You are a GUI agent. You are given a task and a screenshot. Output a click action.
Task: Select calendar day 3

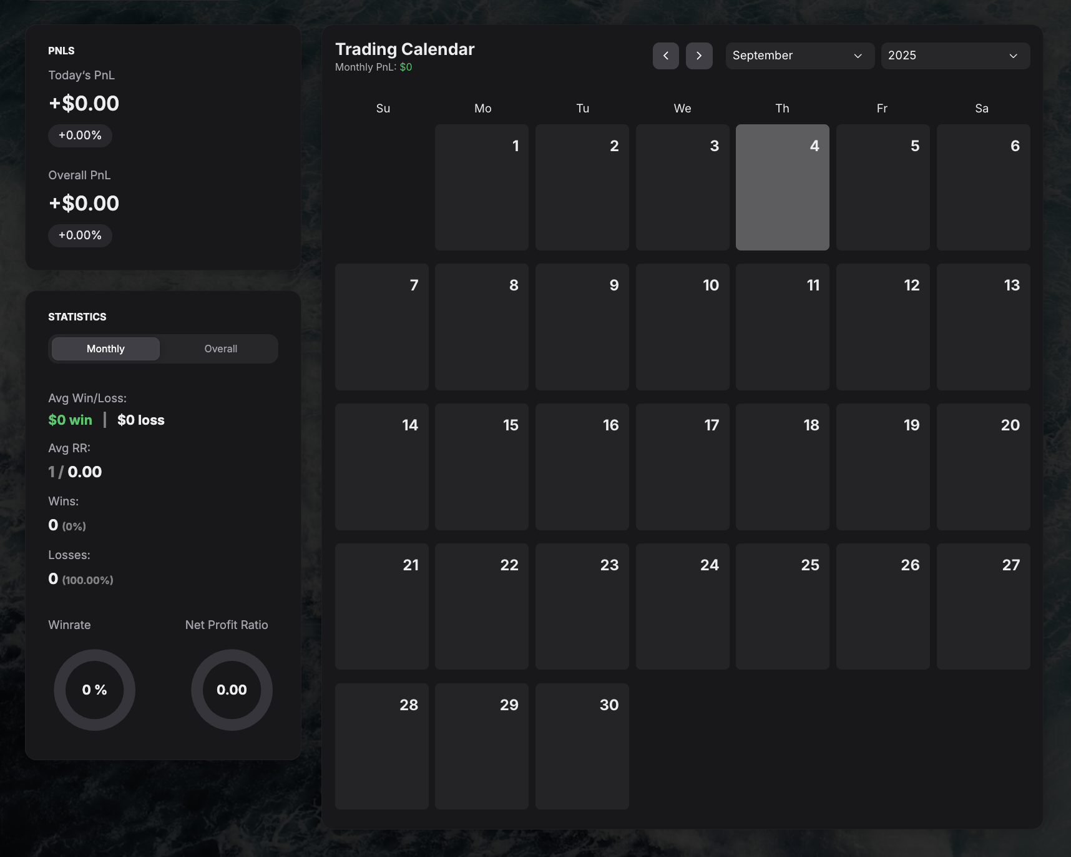(x=682, y=187)
